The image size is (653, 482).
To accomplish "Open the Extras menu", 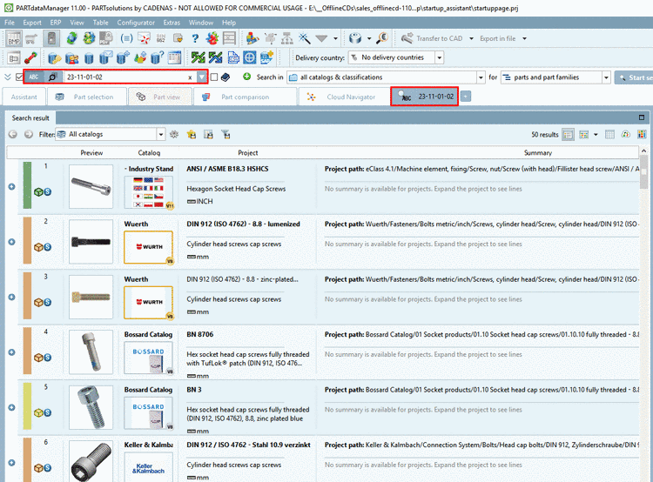I will (172, 23).
